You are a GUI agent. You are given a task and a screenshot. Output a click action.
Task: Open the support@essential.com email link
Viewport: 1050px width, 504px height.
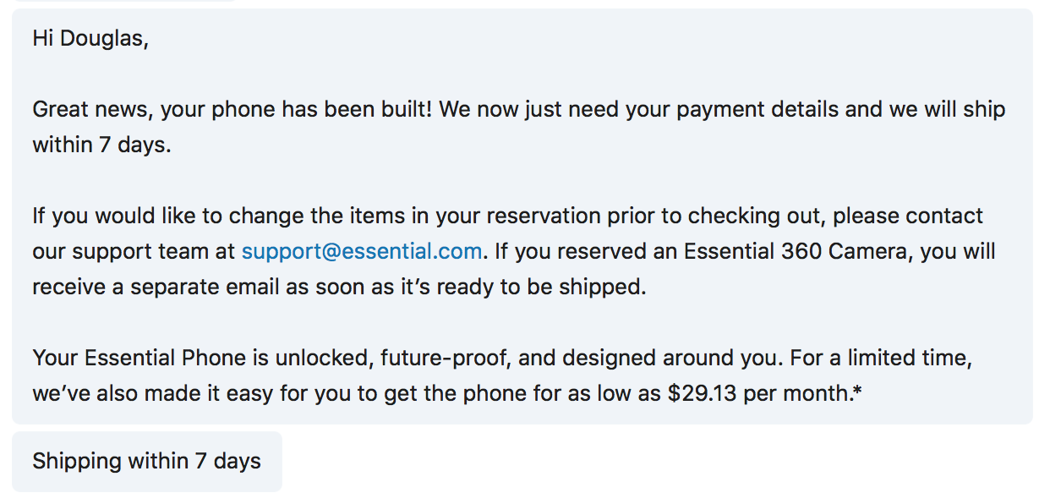tap(362, 251)
